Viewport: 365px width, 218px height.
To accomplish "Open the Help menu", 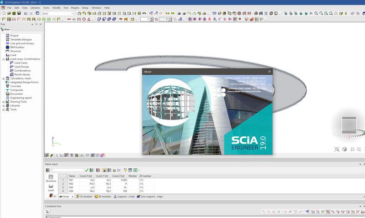I will tap(107, 8).
